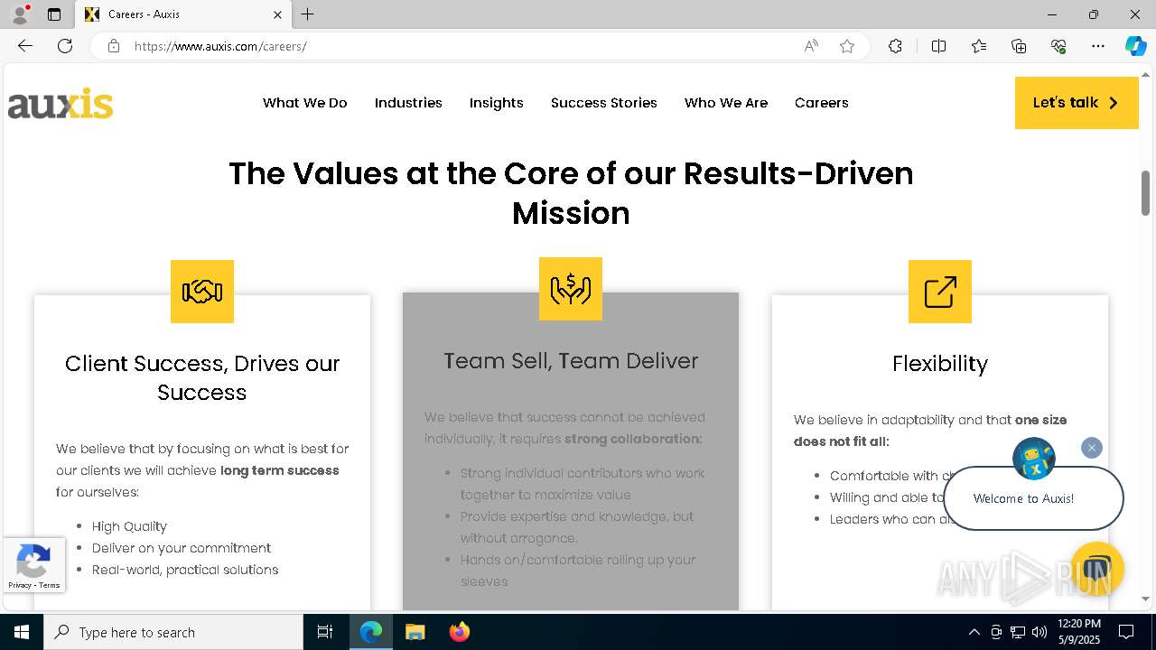The width and height of the screenshot is (1156, 650).
Task: Click the Auxis logo
Action: (61, 103)
